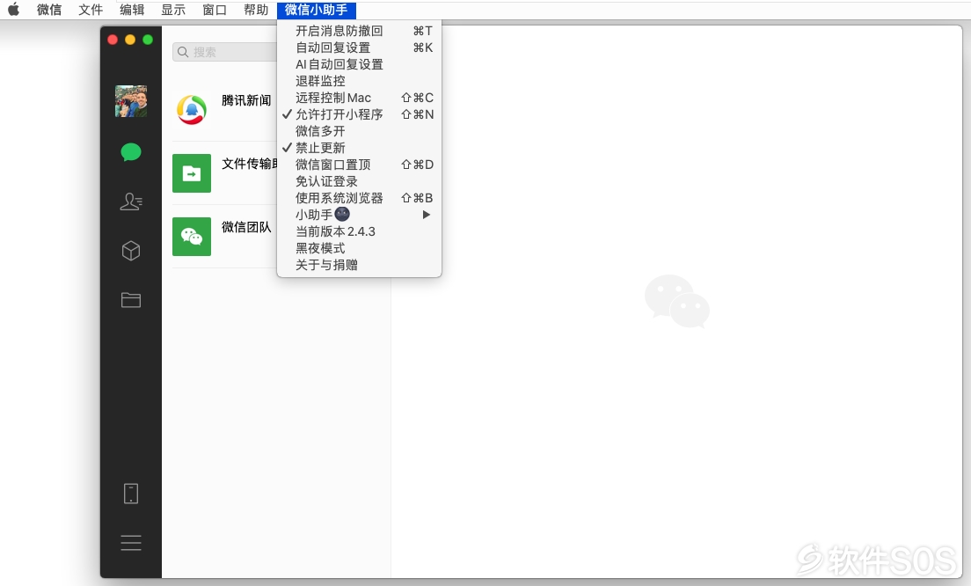Image resolution: width=971 pixels, height=586 pixels.
Task: Select the 文件传输 conversation name
Action: point(250,164)
